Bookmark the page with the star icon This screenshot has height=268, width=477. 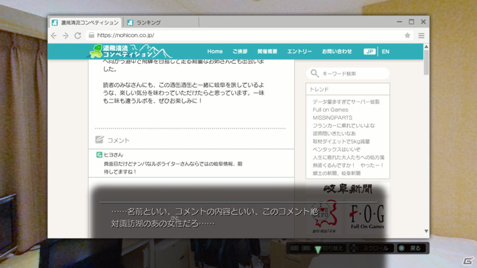407,35
